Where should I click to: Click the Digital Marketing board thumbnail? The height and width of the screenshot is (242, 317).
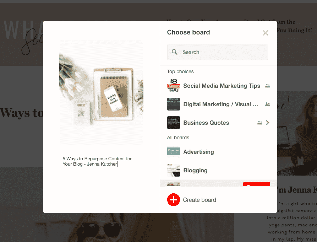click(174, 104)
